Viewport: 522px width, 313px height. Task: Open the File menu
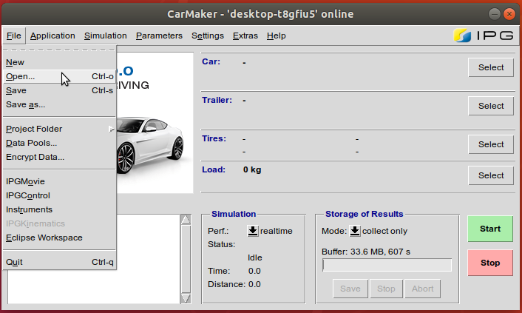(x=13, y=36)
